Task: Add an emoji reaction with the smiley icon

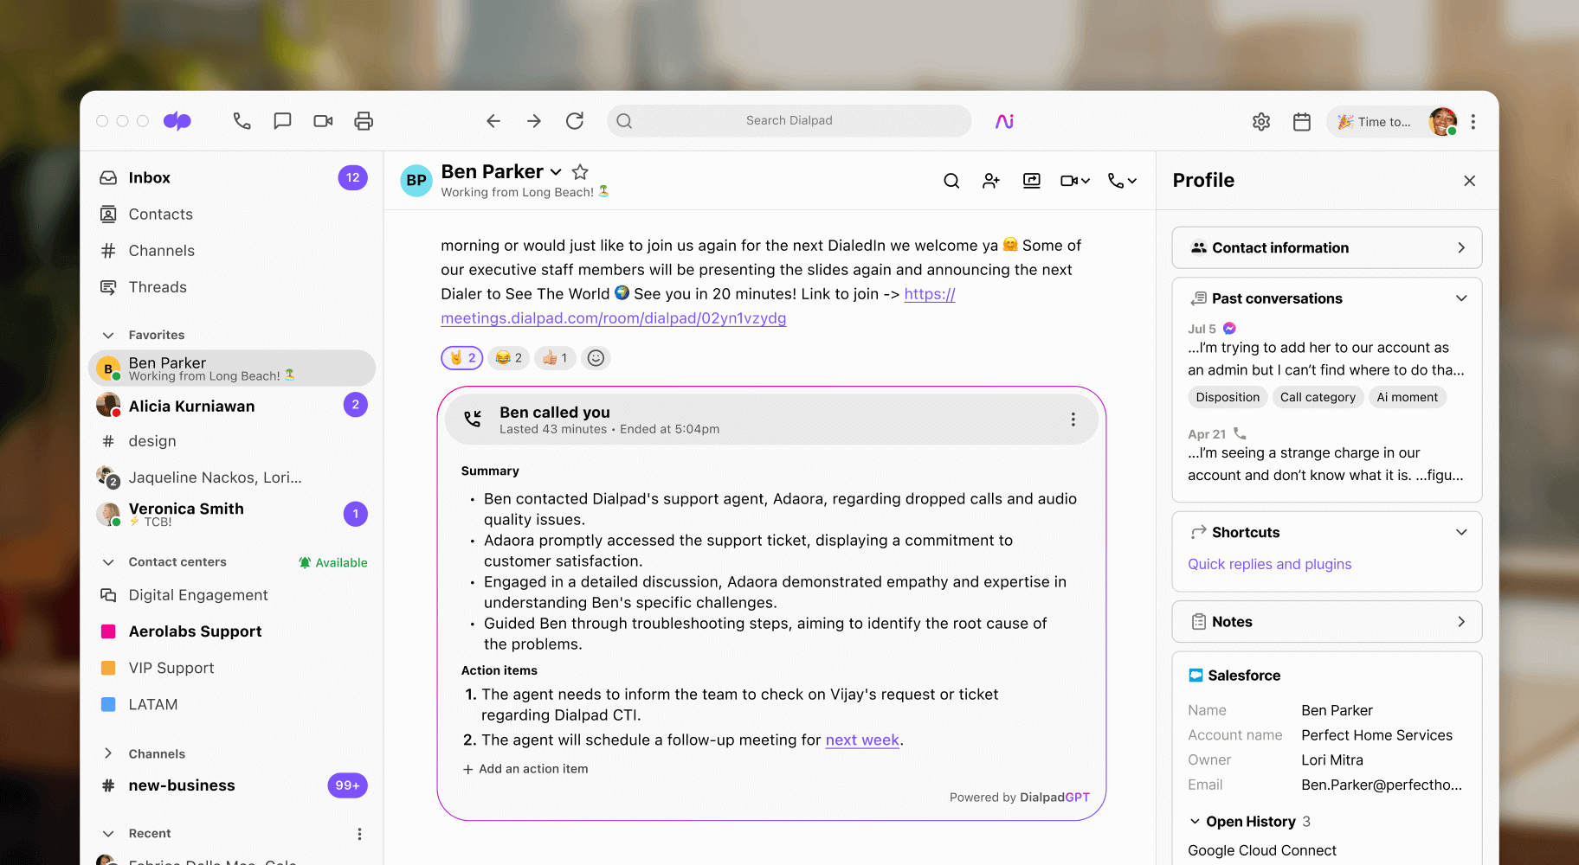Action: tap(596, 357)
